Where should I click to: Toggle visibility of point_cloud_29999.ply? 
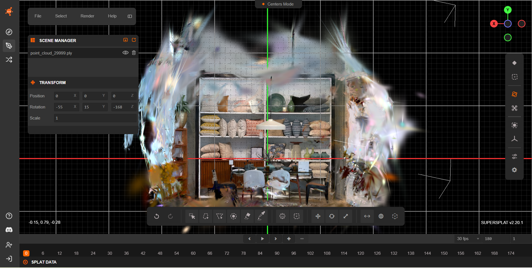pos(126,53)
